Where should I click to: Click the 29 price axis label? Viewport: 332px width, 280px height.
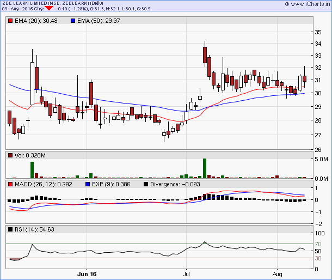pos(318,107)
